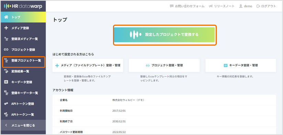Click the checklist icon beside 変換結果一覧

[x=6, y=71]
